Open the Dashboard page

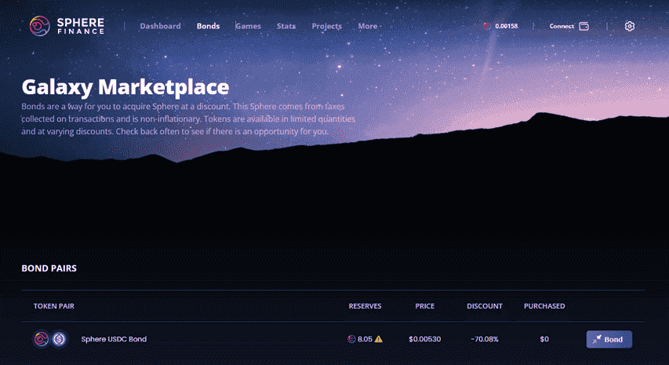pos(160,26)
